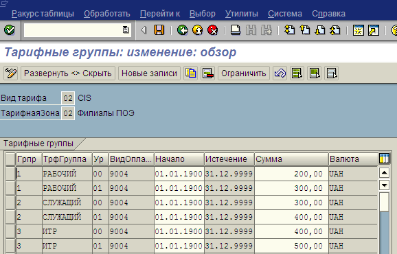
Task: Click the ТарифнаяЗона 02 field
Action: (x=68, y=113)
